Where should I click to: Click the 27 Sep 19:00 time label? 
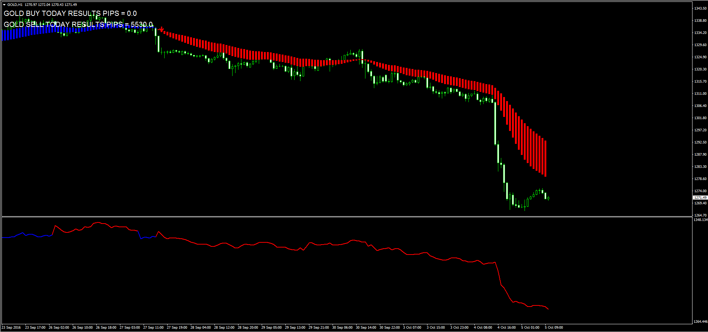(x=177, y=328)
